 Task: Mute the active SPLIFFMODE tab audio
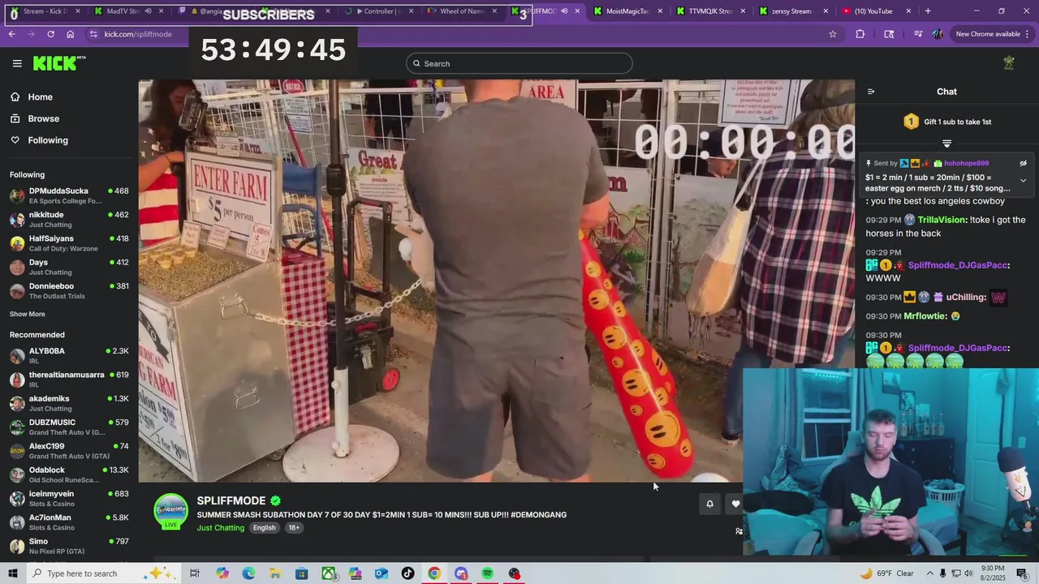pyautogui.click(x=564, y=11)
